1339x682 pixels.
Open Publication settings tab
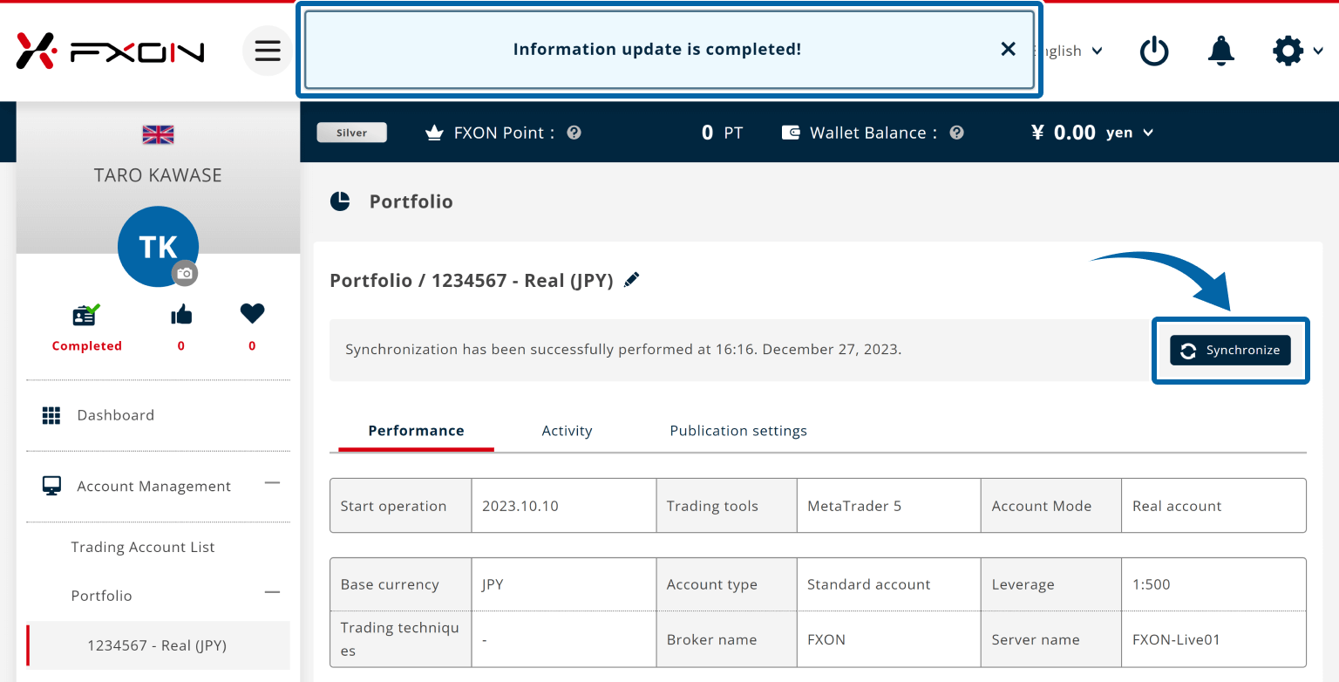click(738, 430)
